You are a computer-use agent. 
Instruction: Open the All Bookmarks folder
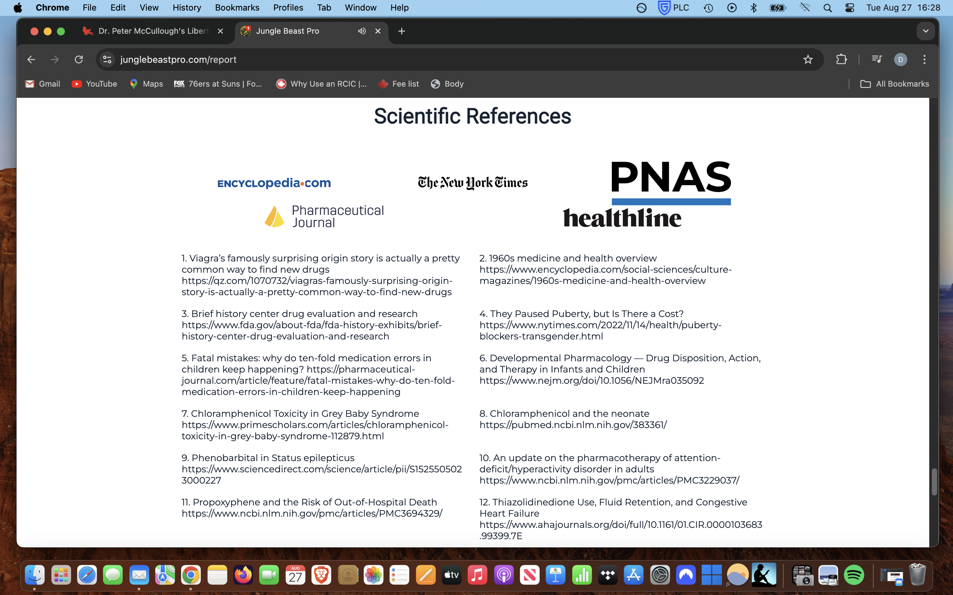[894, 84]
